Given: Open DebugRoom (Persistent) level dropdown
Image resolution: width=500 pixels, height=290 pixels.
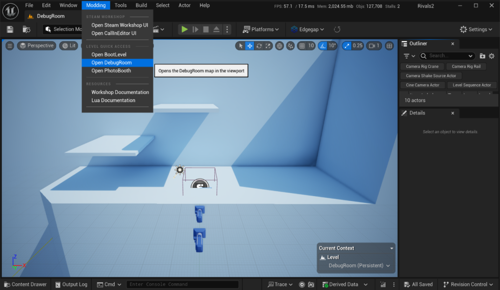Looking at the screenshot, I should (359, 266).
